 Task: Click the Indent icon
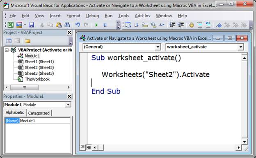point(172,25)
